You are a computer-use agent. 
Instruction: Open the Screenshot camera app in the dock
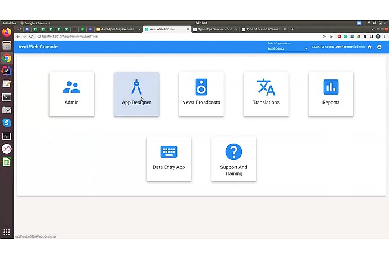[7, 110]
